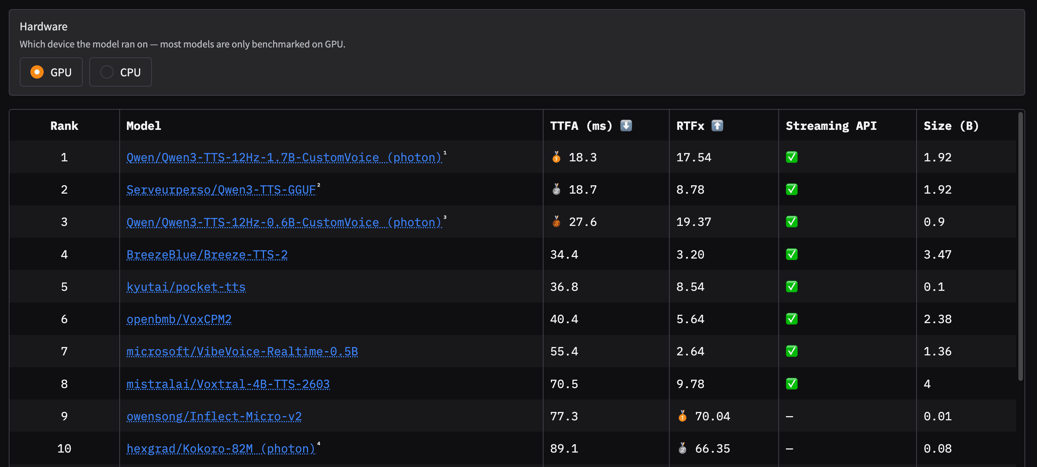1037x467 pixels.
Task: Open the BreezeBlue/Breeze-TTS-2 model link
Action: tap(207, 255)
